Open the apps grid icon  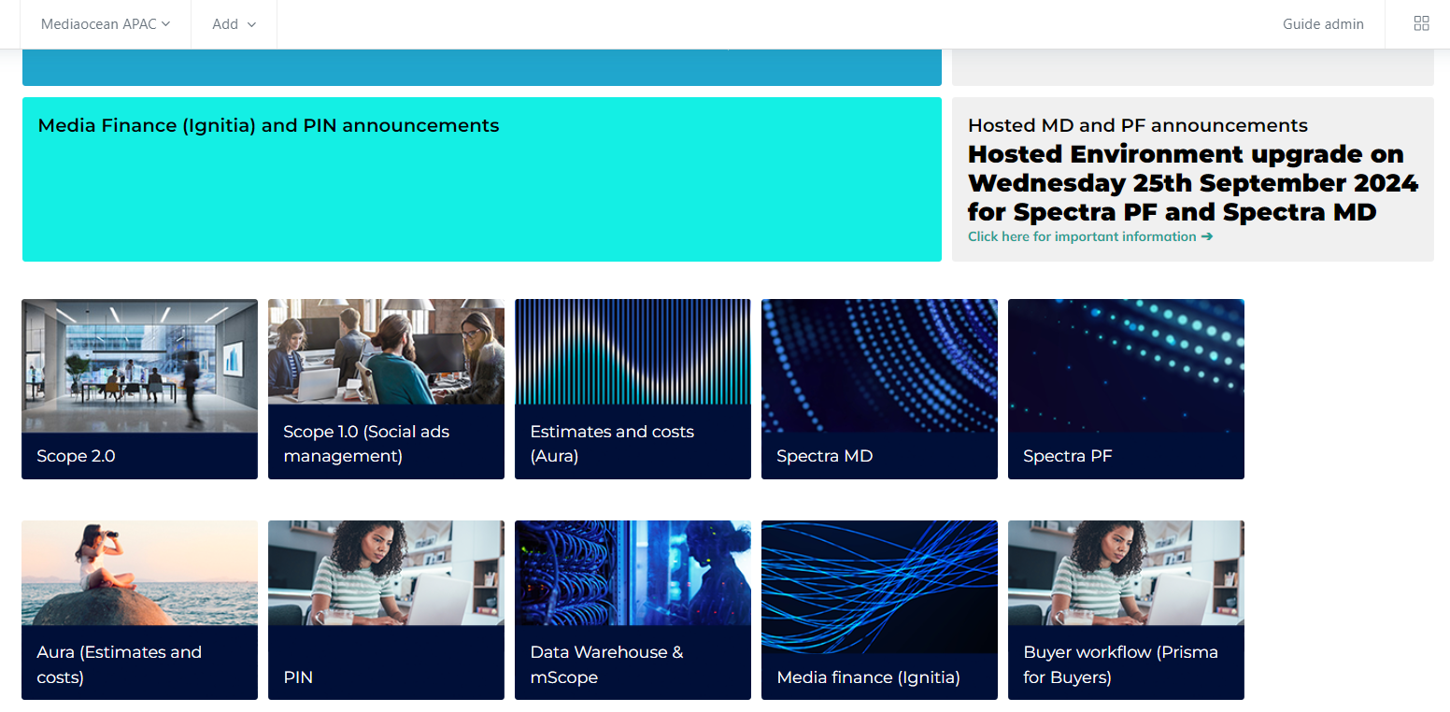[x=1421, y=24]
